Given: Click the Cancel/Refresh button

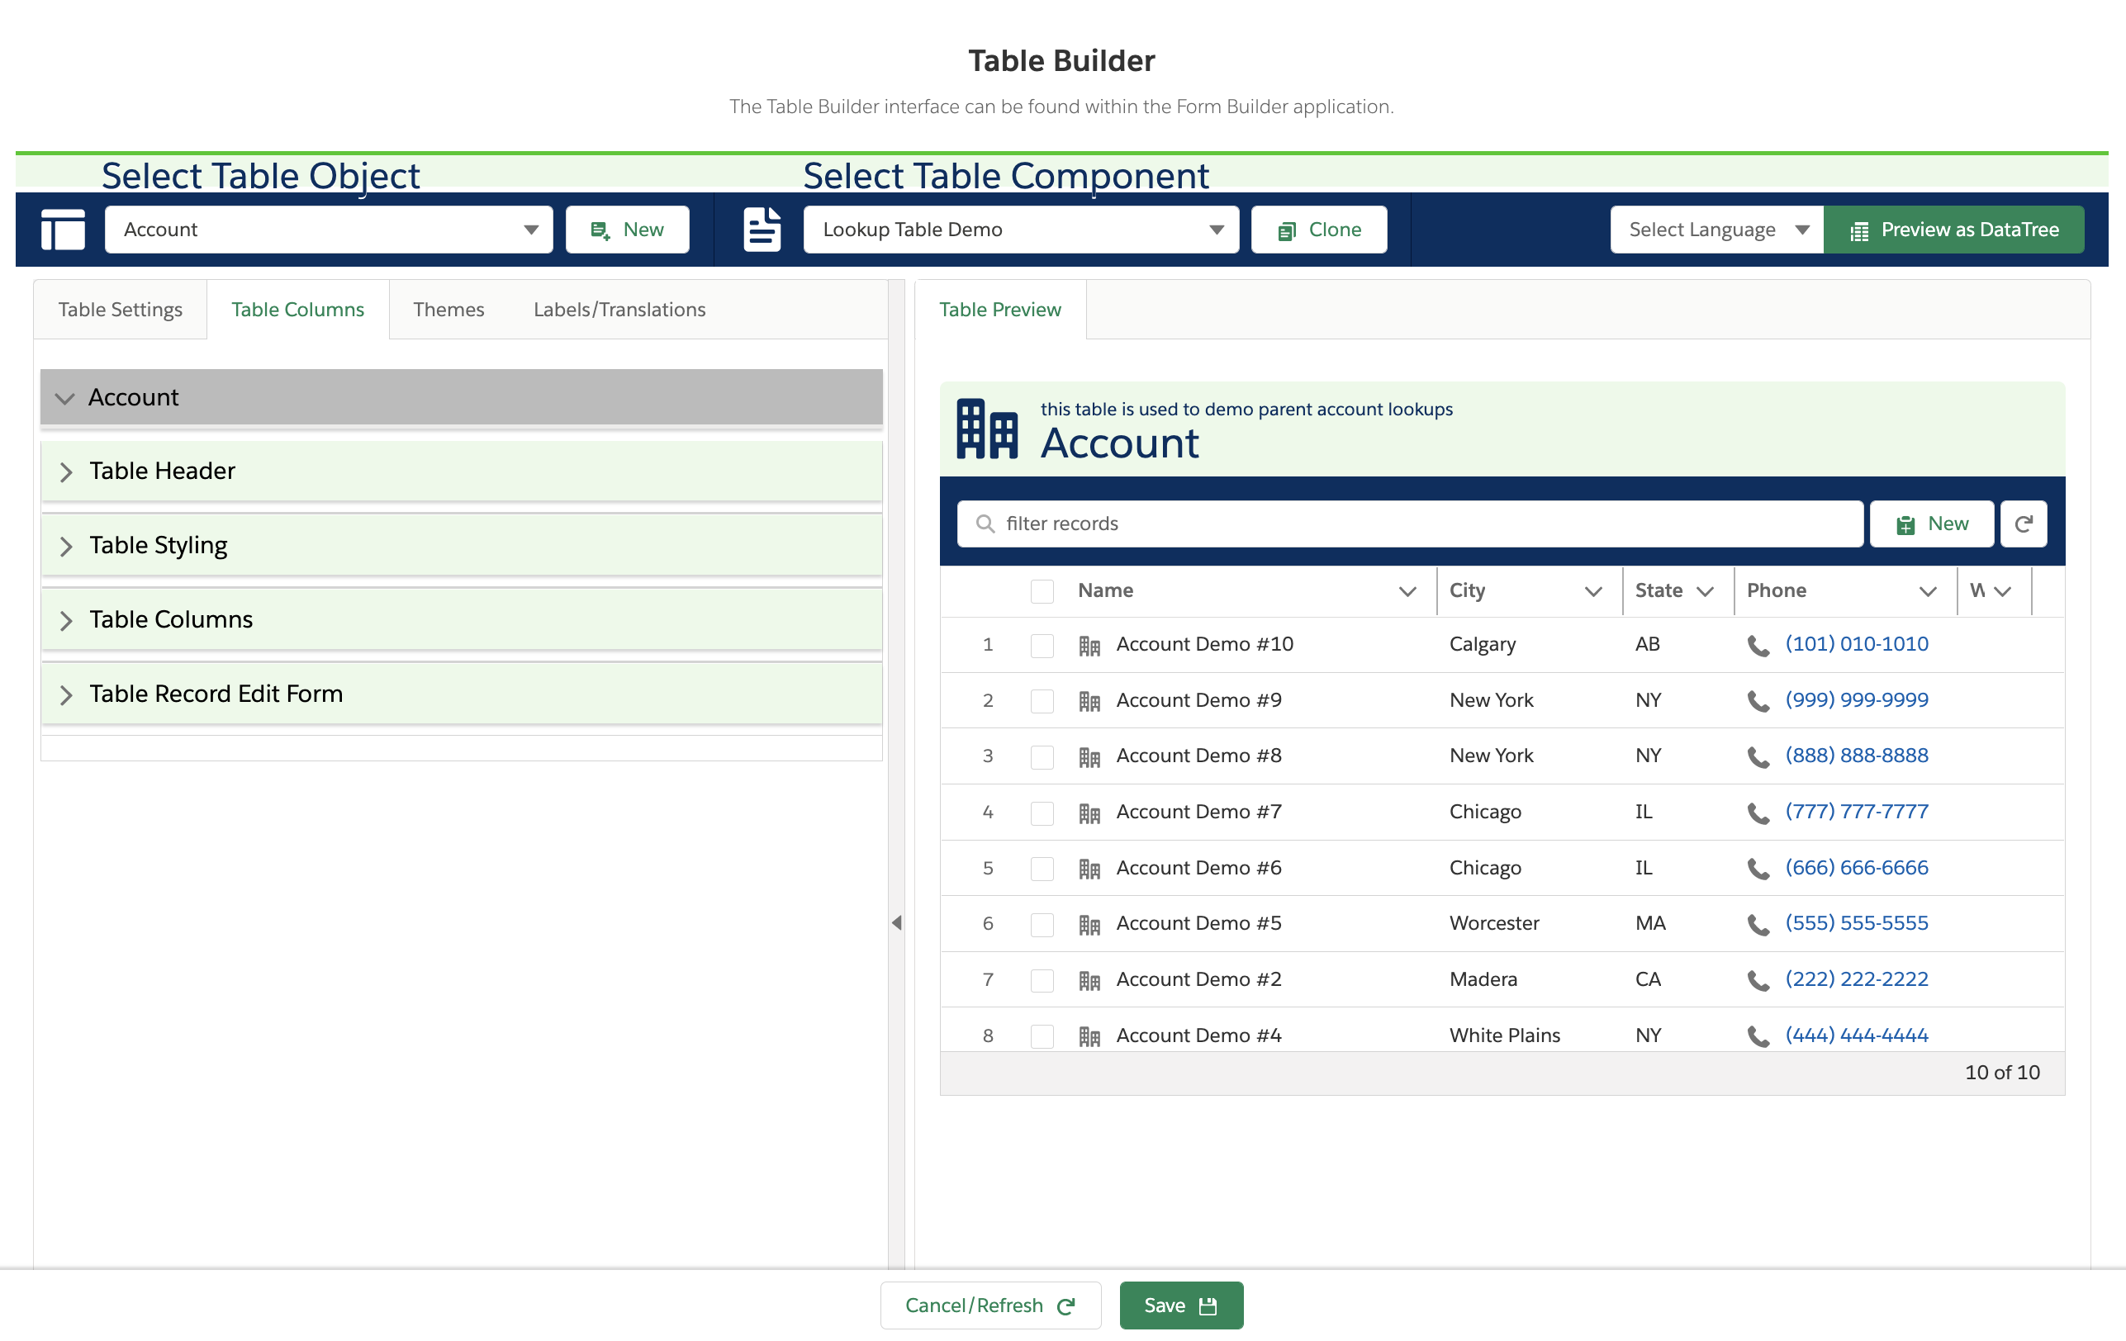Looking at the screenshot, I should (989, 1305).
